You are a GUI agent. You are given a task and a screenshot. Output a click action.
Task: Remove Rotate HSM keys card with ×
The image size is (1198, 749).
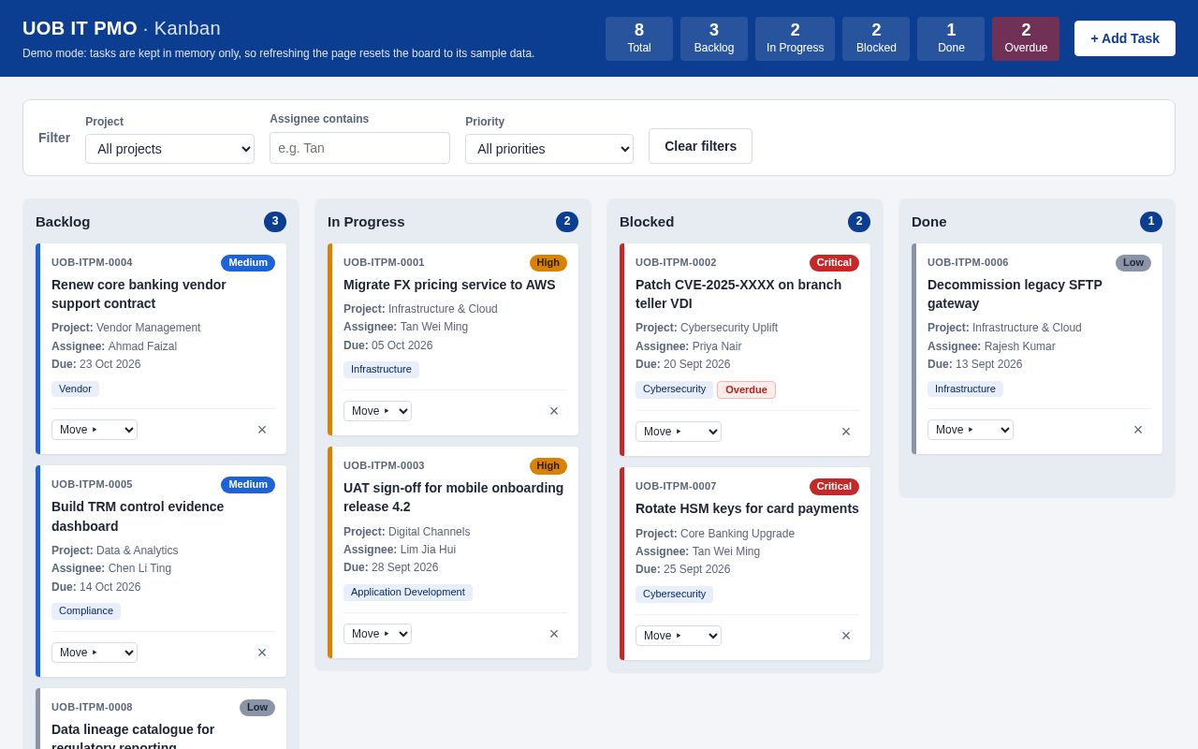(846, 636)
